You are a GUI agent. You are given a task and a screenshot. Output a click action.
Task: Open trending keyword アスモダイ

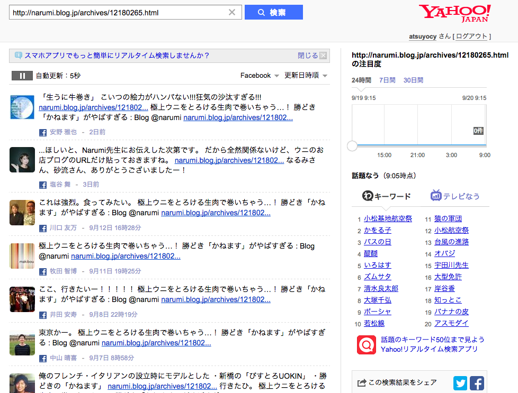tap(451, 323)
